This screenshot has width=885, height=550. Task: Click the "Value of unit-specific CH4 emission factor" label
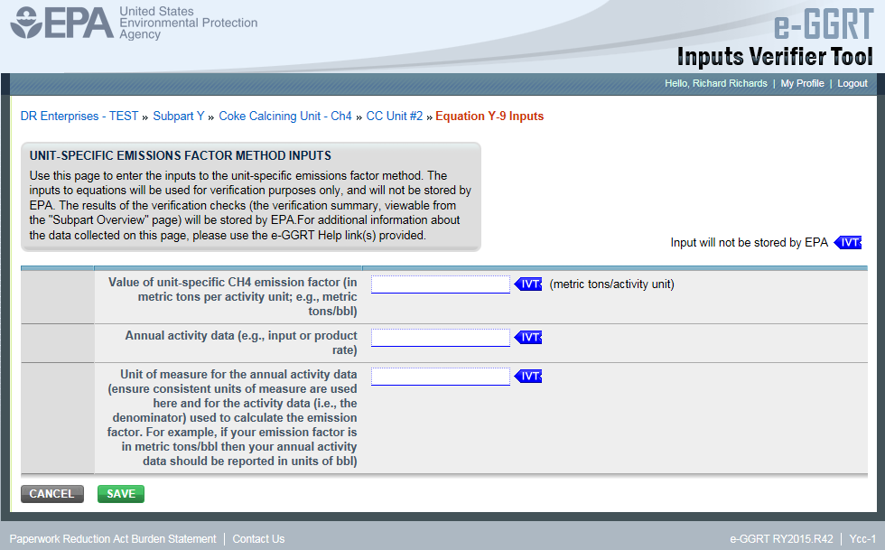(x=233, y=296)
